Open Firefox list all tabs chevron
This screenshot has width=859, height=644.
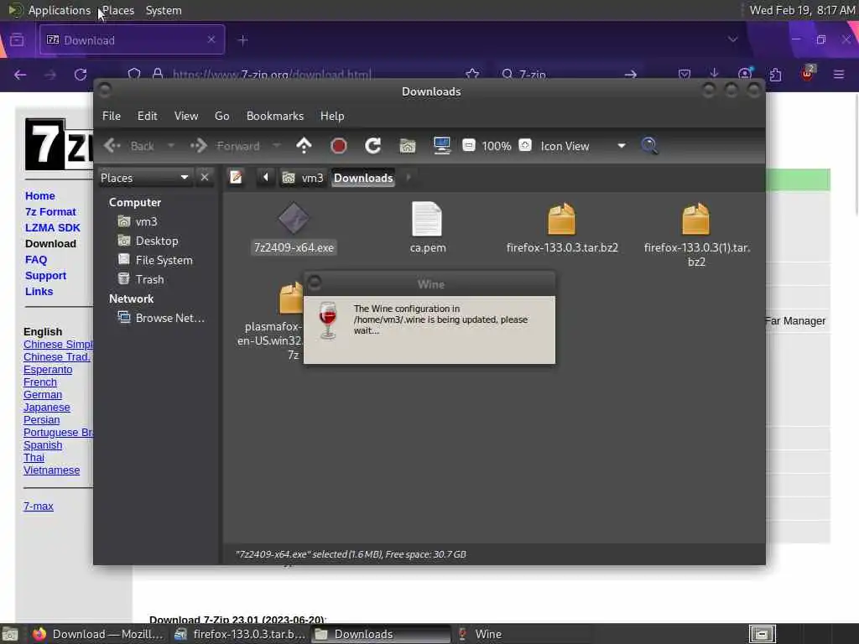click(x=732, y=39)
